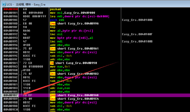Click address 0040B9BB
The height and width of the screenshot is (112, 190).
pyautogui.click(x=11, y=102)
